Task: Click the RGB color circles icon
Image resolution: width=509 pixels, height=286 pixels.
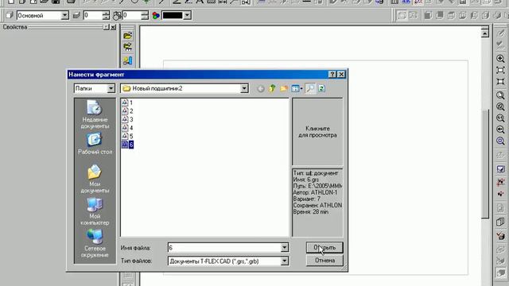Action: 156,15
